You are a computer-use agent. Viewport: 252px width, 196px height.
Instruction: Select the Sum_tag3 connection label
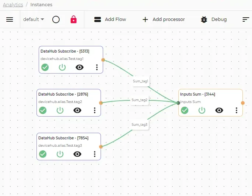tap(140, 125)
